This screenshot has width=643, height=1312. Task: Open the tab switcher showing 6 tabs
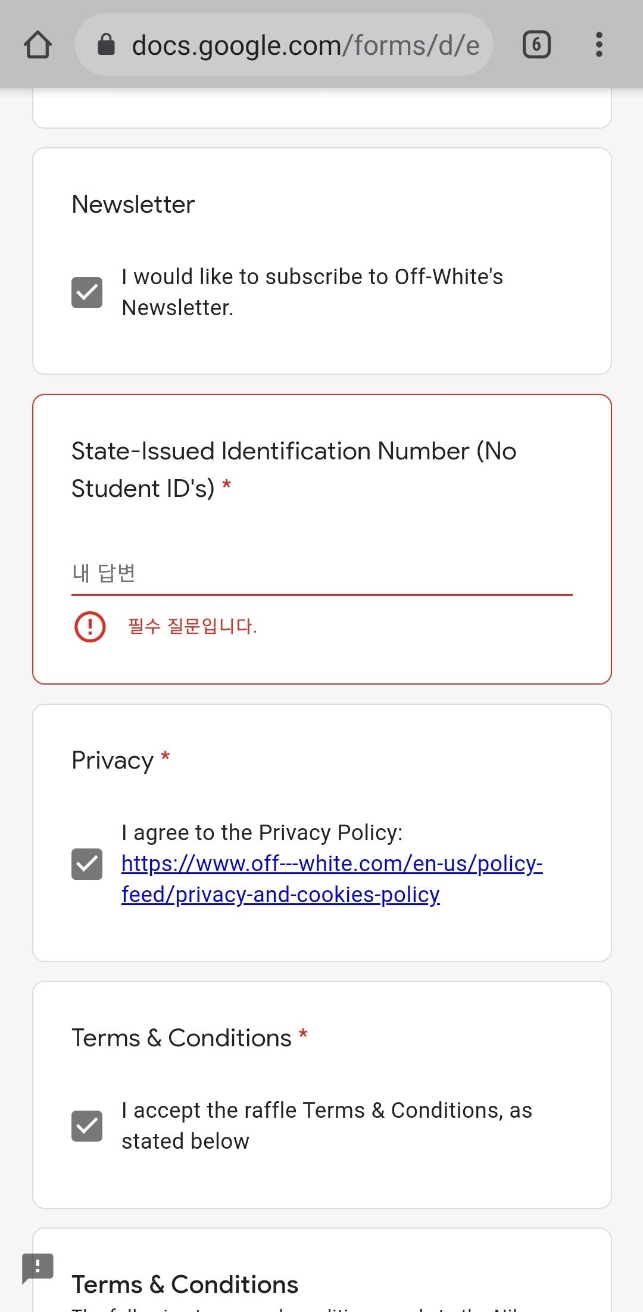(536, 45)
